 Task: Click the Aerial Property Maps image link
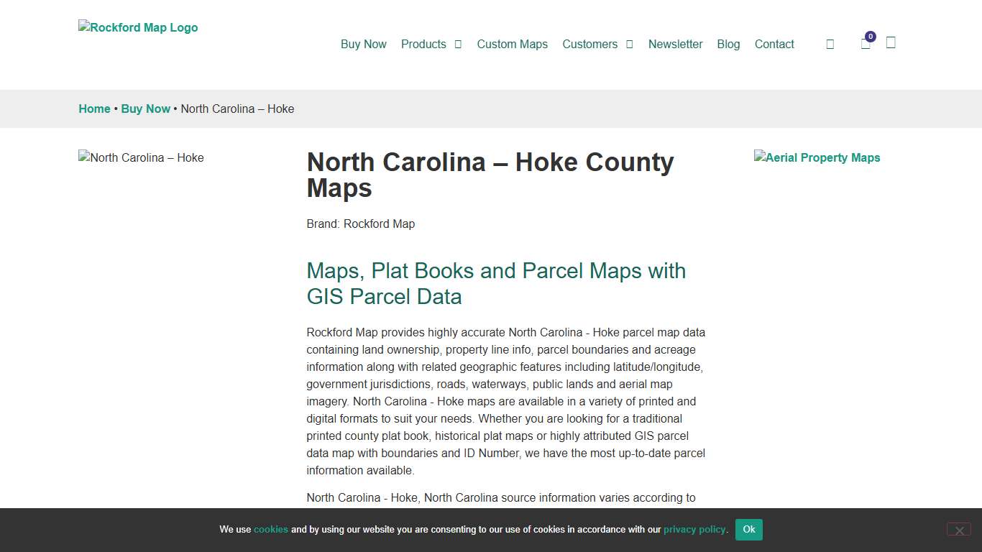click(x=817, y=157)
